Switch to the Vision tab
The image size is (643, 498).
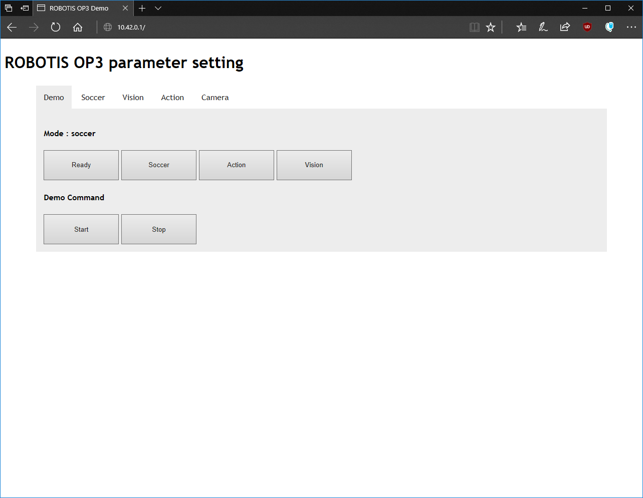point(133,98)
